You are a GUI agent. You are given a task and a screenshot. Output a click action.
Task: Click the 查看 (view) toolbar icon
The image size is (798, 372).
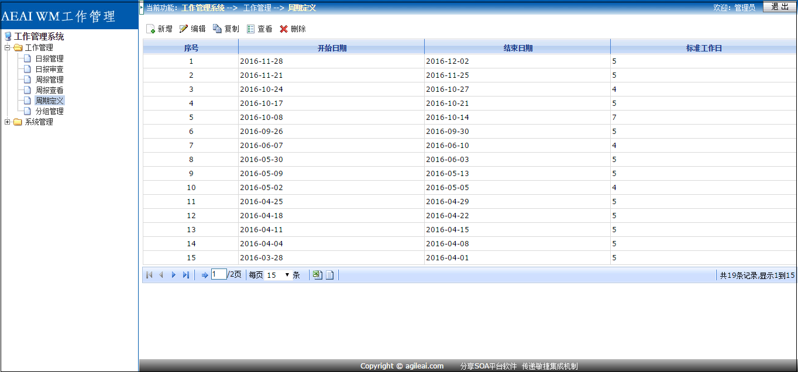[251, 29]
